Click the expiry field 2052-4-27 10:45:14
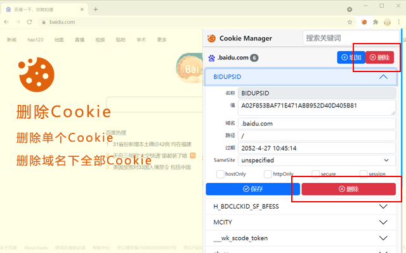 pyautogui.click(x=317, y=148)
